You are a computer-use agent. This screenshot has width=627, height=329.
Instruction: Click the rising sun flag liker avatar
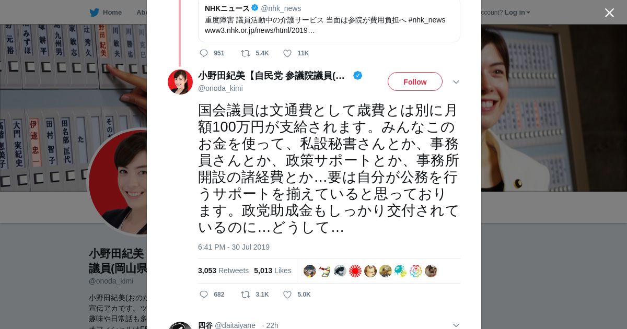[355, 271]
